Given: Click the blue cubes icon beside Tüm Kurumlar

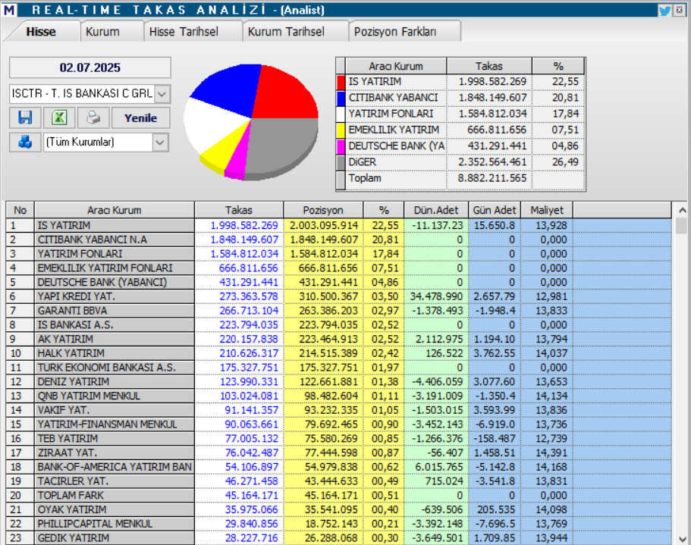Looking at the screenshot, I should click(x=25, y=143).
